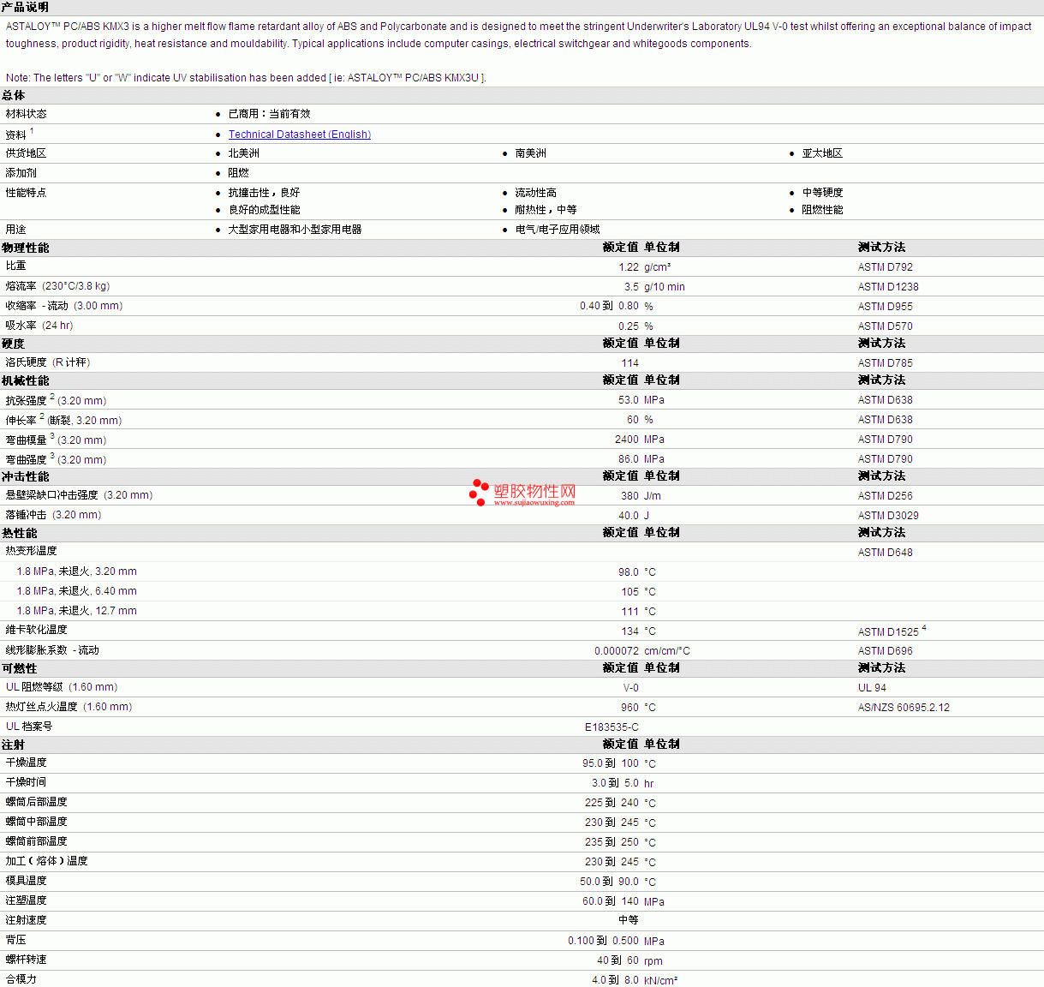This screenshot has height=987, width=1044.
Task: Click the 1.8 MPa, 未退火, 3.20 mm row
Action: [x=522, y=571]
